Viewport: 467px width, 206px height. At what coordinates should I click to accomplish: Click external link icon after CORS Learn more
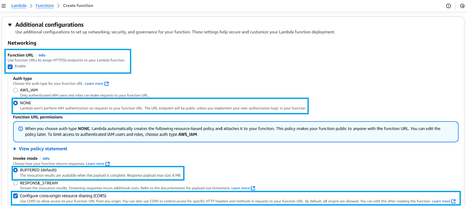click(453, 201)
